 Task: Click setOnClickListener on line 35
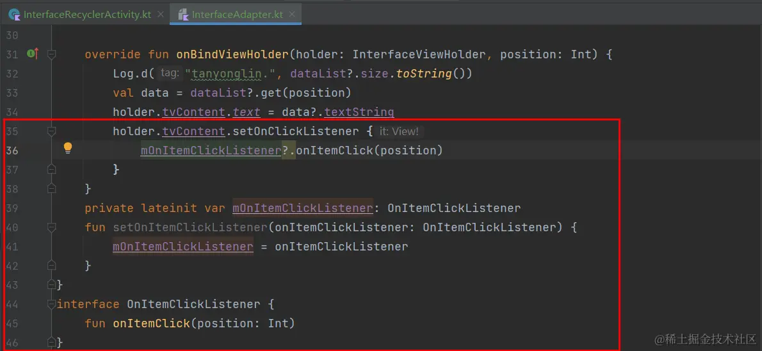(297, 131)
